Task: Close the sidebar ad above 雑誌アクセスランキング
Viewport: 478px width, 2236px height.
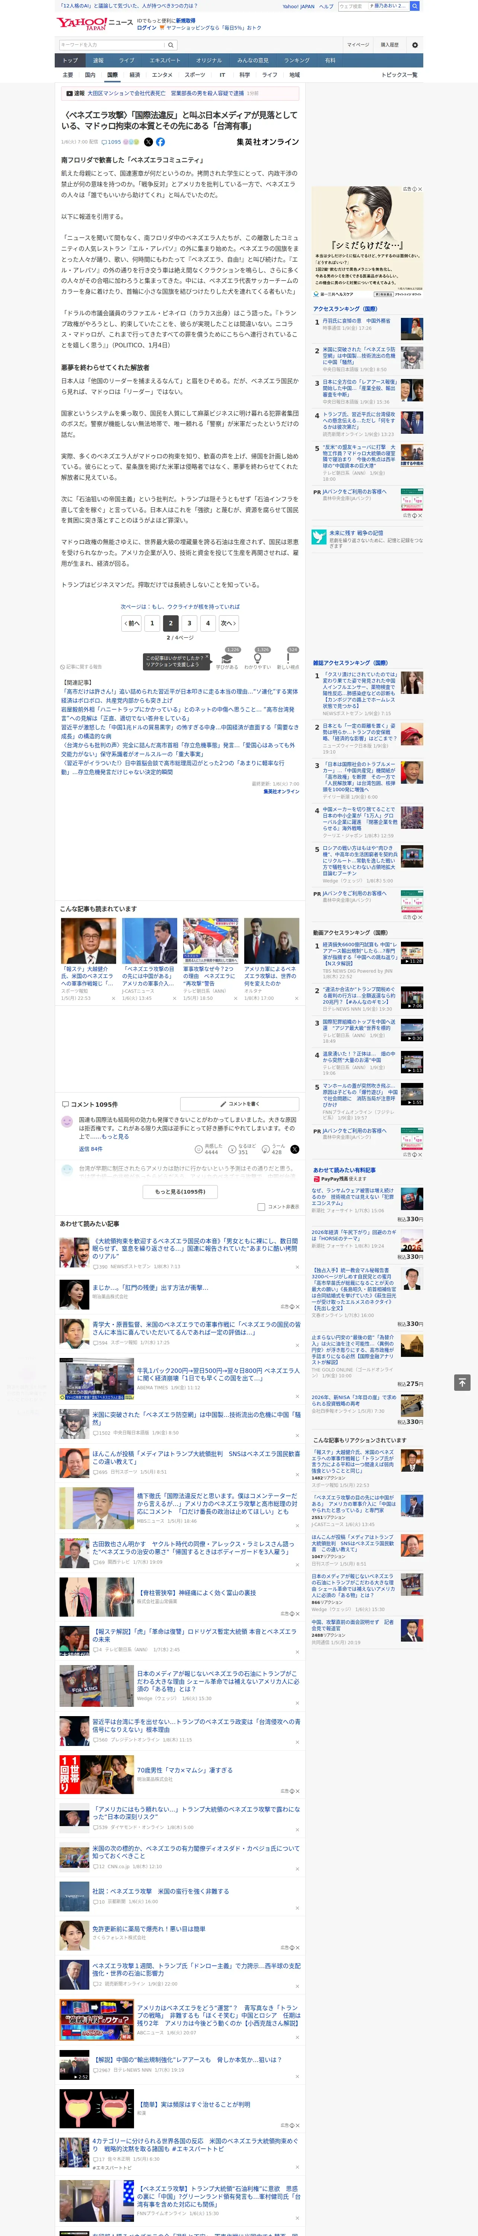Action: point(420,516)
